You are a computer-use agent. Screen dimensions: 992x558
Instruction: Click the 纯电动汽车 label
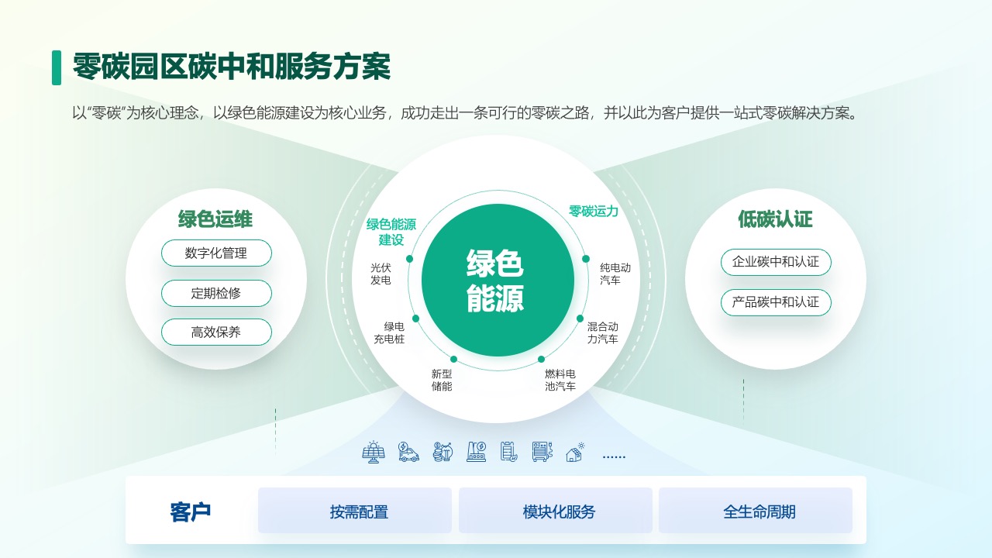coord(615,274)
